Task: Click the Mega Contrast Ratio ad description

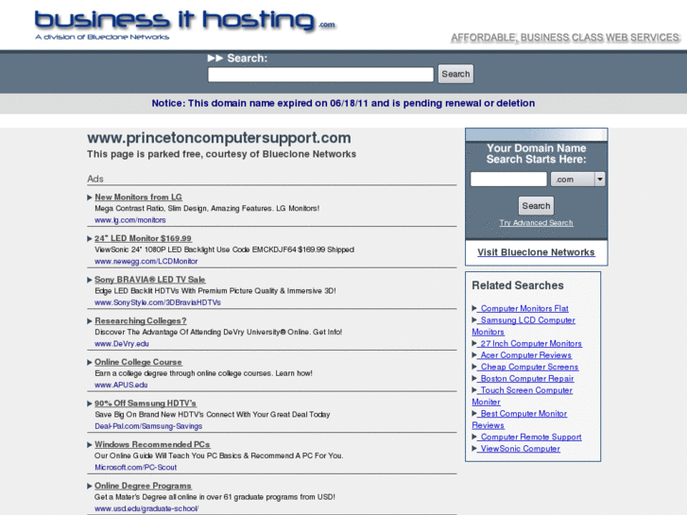Action: pyautogui.click(x=207, y=209)
